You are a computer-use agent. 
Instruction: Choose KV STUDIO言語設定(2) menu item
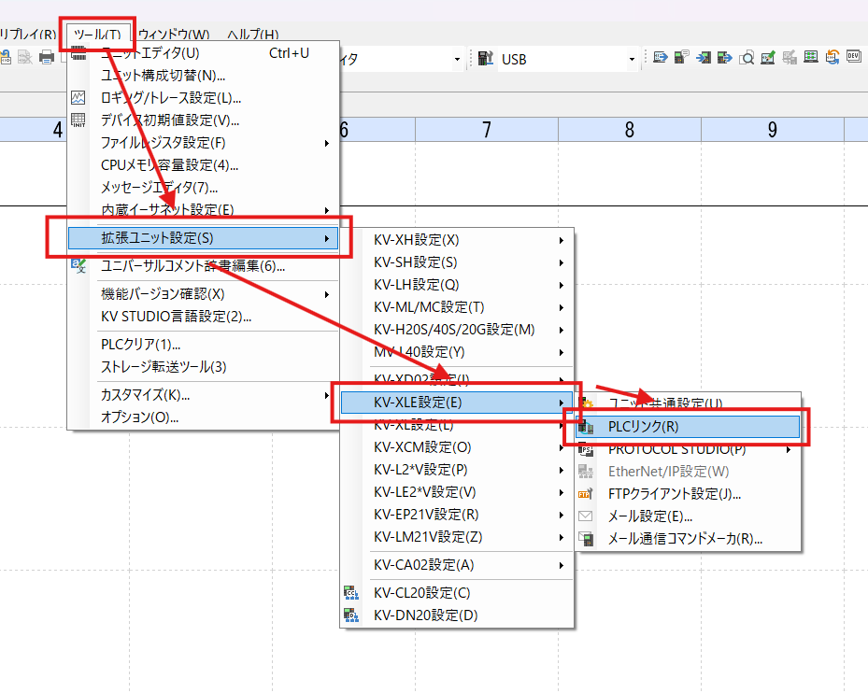(x=203, y=317)
